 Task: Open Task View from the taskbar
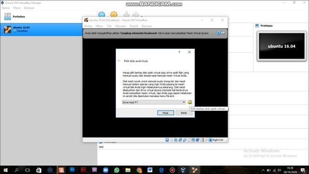[28, 170]
